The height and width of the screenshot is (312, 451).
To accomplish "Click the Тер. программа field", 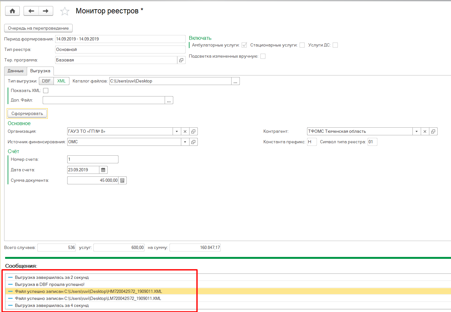I will click(x=116, y=60).
